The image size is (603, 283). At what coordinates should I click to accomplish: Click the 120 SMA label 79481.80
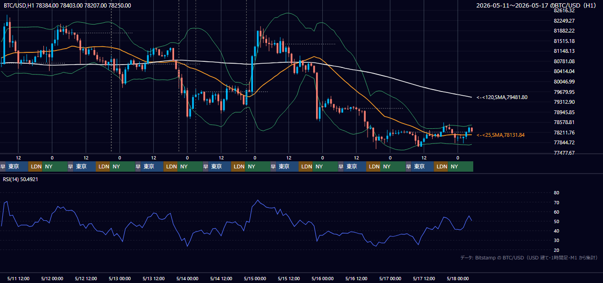502,97
